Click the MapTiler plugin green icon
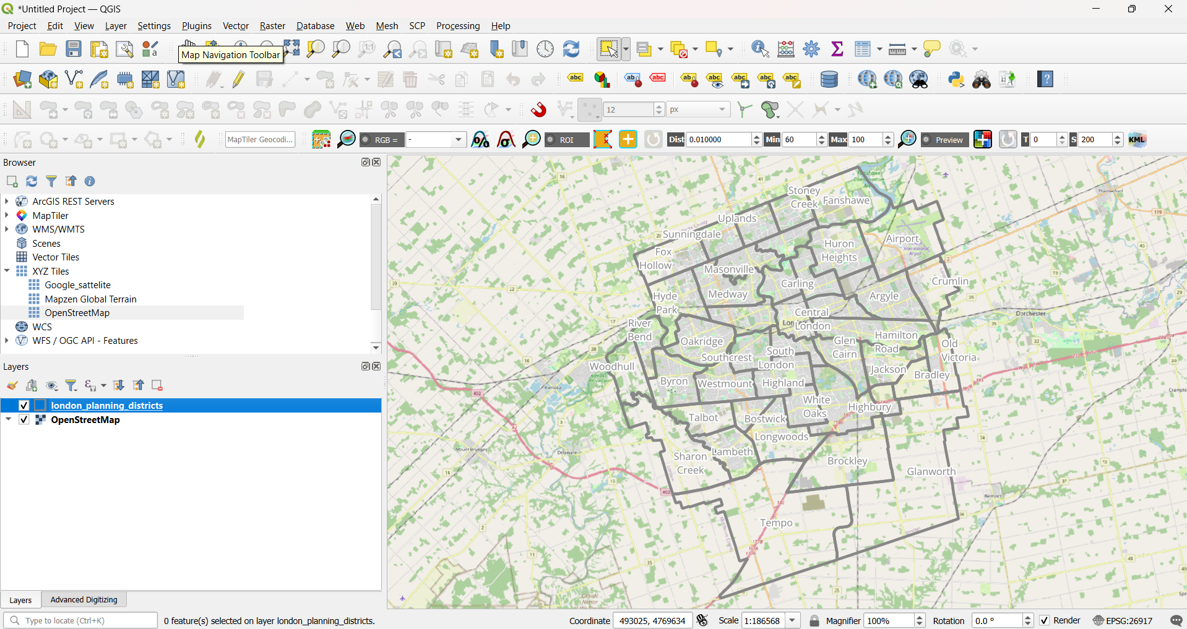The image size is (1187, 629). coord(199,139)
